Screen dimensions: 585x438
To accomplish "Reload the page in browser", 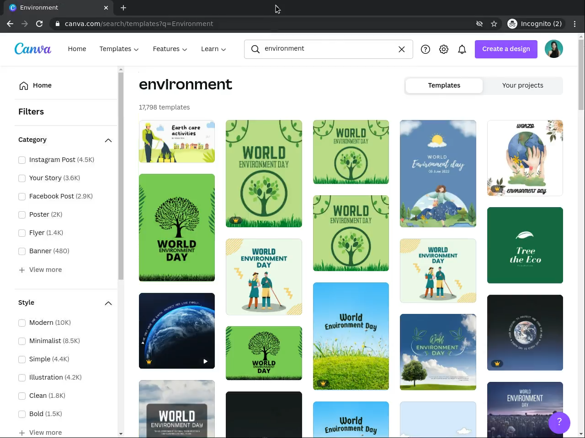I will click(x=39, y=24).
